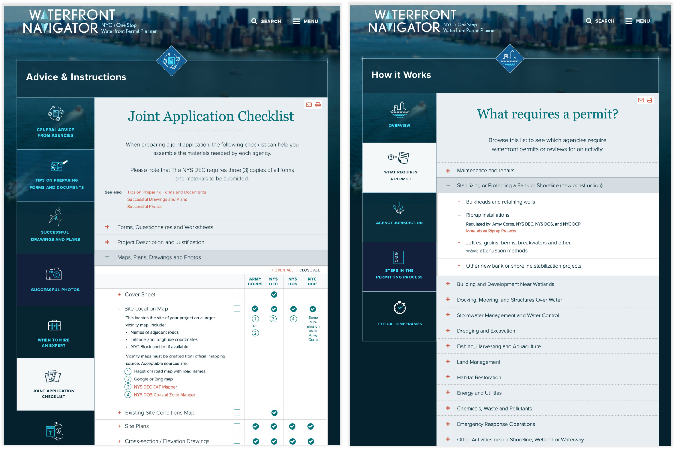The width and height of the screenshot is (675, 449).
Task: Select Tips on Preparing Forms and Documents tab
Action: 56,175
